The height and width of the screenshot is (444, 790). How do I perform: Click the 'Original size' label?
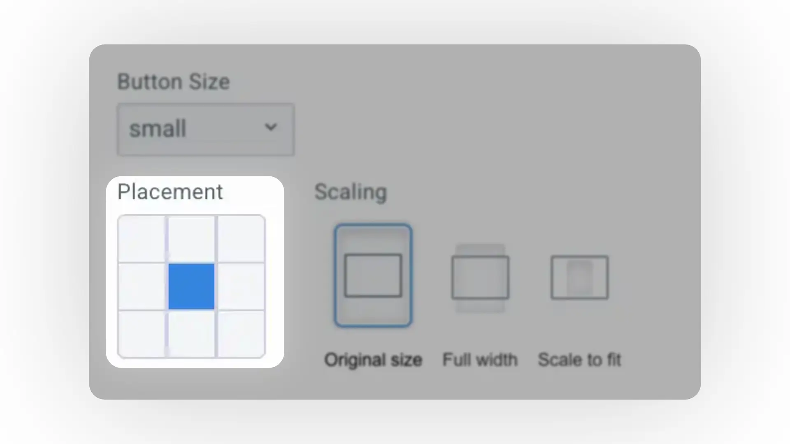(x=373, y=360)
